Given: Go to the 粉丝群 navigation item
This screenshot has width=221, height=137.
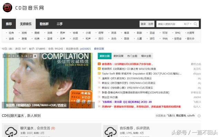Looking at the screenshot, I should tap(44, 24).
